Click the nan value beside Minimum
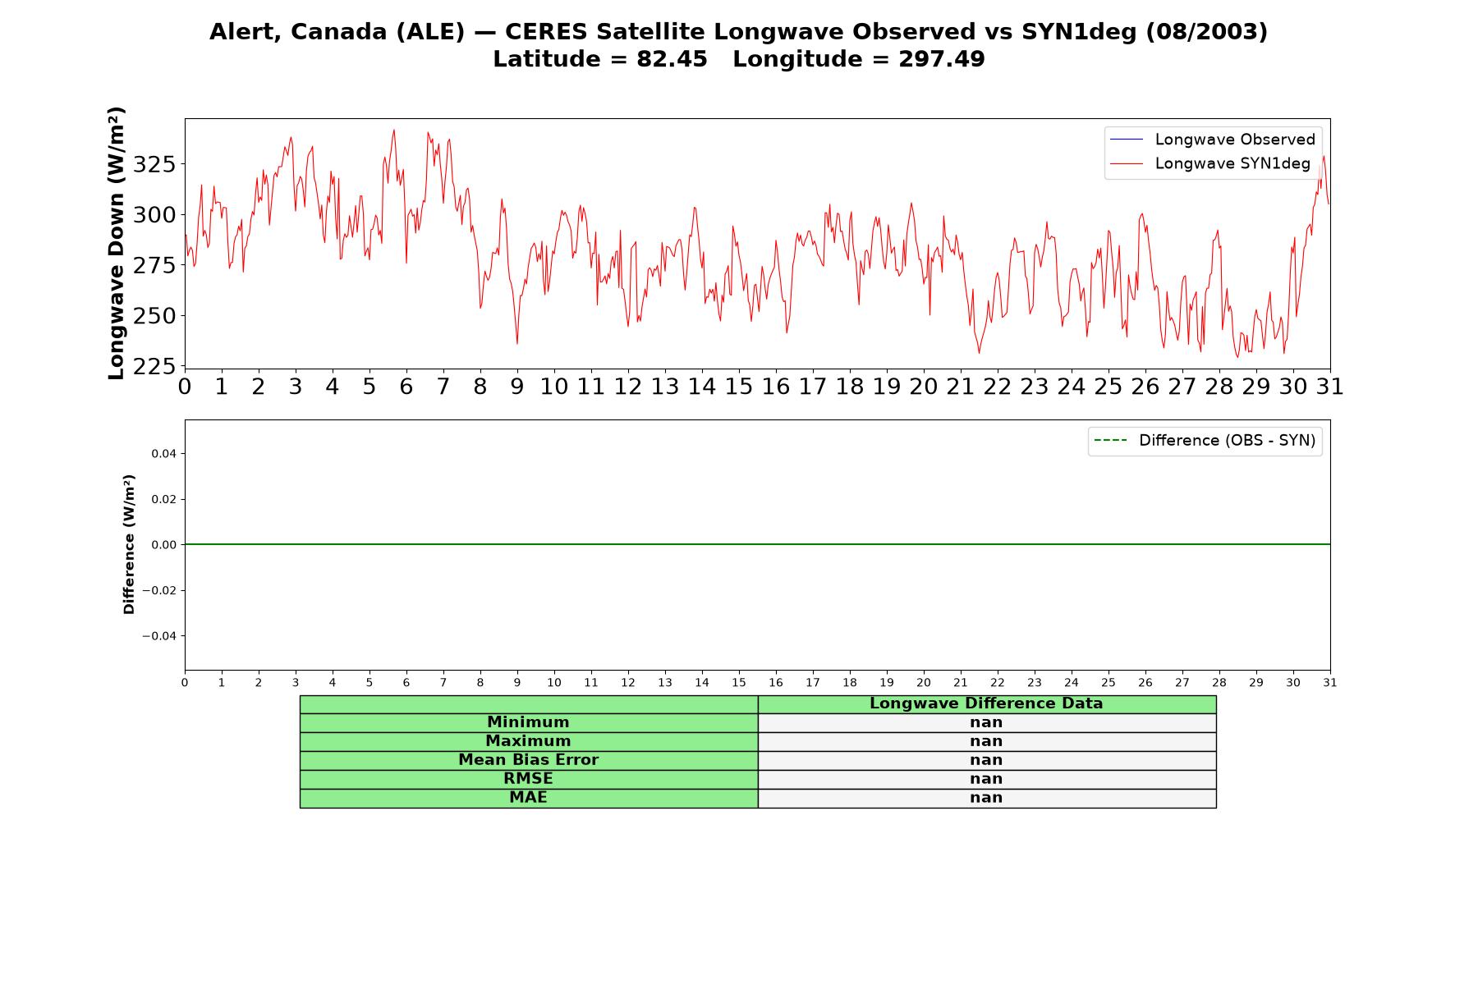 [x=986, y=722]
